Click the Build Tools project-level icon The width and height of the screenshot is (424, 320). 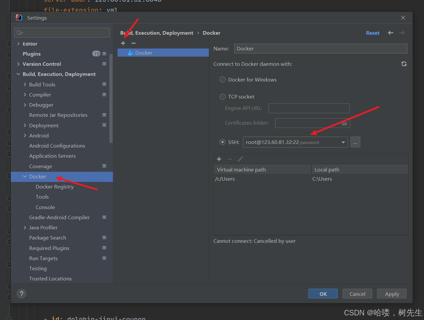click(x=104, y=84)
